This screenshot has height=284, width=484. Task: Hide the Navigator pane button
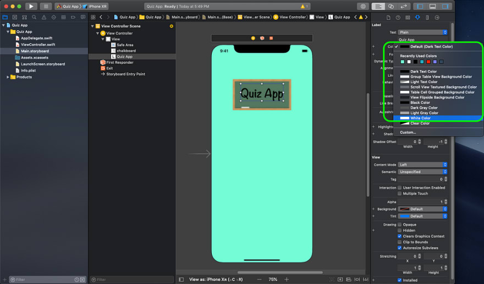420,6
